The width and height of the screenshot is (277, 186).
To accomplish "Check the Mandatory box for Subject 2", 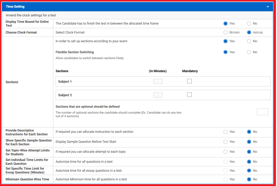I will [x=189, y=95].
